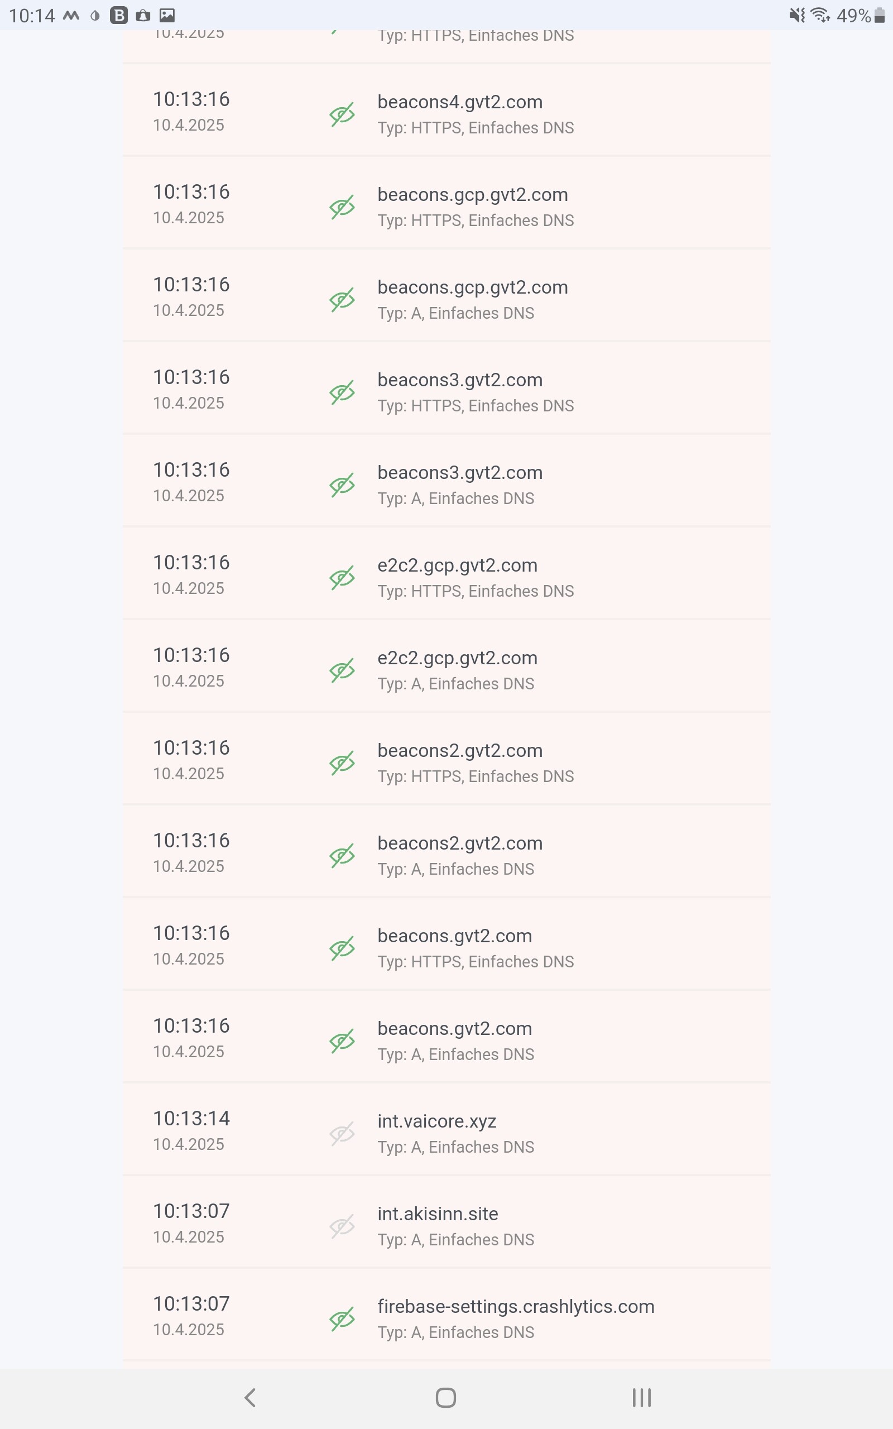The height and width of the screenshot is (1429, 893).
Task: Toggle the eye icon on the beacons.gvt2.com type A row
Action: pyautogui.click(x=342, y=1040)
